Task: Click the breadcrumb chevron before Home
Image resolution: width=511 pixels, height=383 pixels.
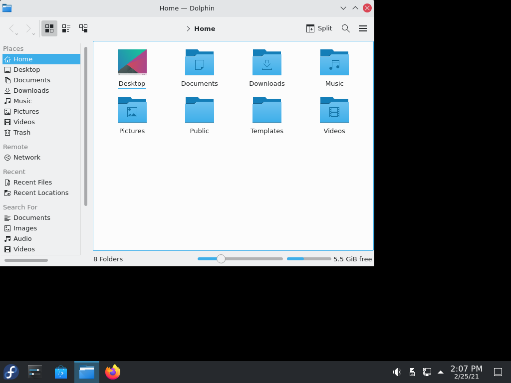Action: point(188,28)
